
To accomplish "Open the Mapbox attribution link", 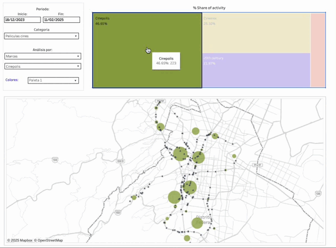I will pos(19,240).
